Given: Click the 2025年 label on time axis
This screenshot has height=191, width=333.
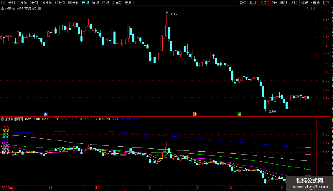Looking at the screenshot, I should [x=7, y=187].
